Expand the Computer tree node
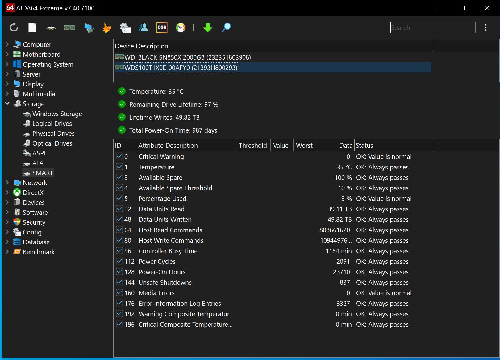The width and height of the screenshot is (500, 360). [x=7, y=44]
